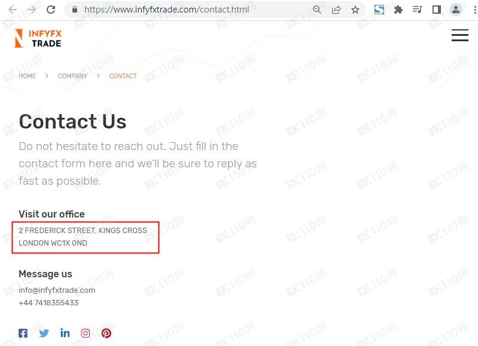Click the LONDON WC1X 0ND line

(x=53, y=243)
